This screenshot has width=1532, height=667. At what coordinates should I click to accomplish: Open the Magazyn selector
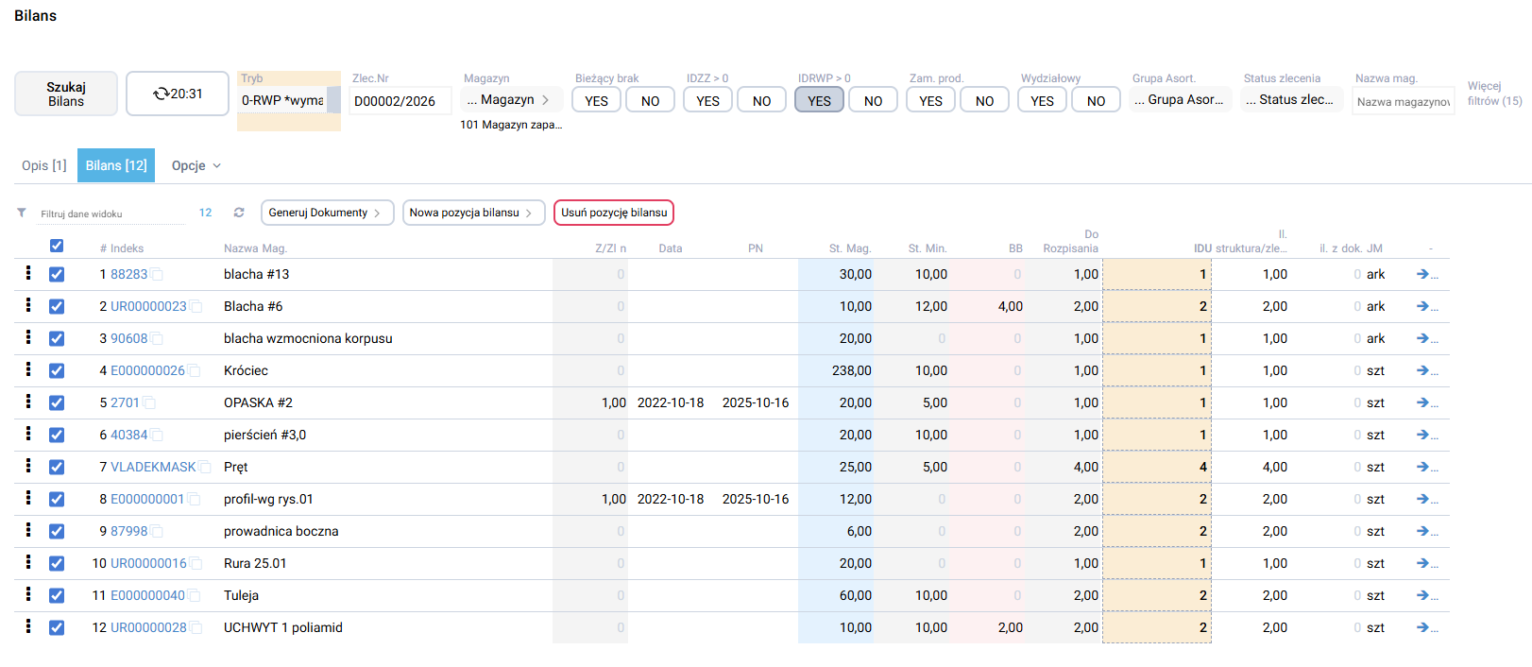point(510,99)
